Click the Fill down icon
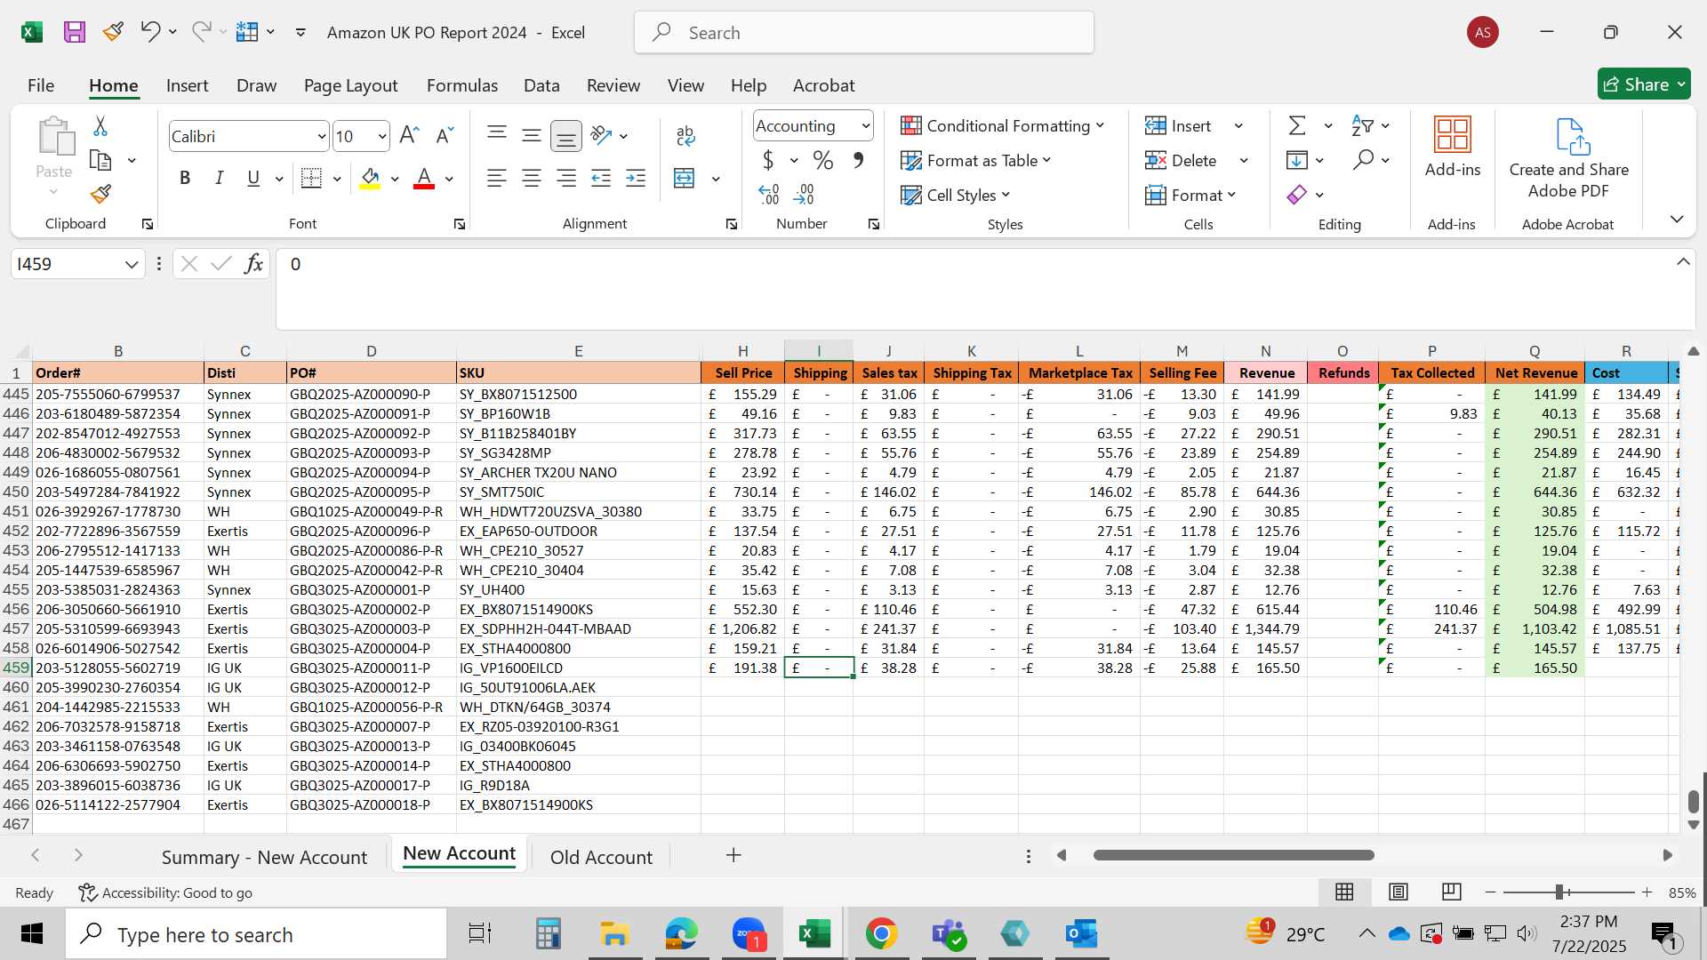Viewport: 1707px width, 960px height. point(1297,160)
